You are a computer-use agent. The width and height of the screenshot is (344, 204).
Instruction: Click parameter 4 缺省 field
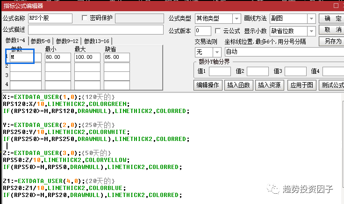[x=117, y=85]
